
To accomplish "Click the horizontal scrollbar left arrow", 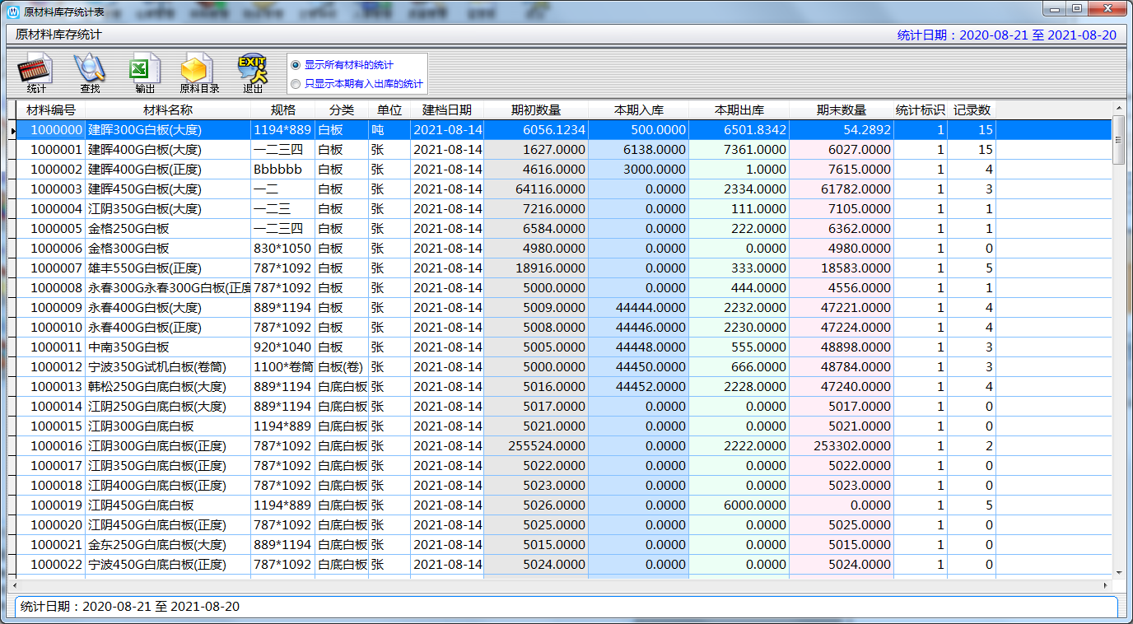I will click(x=13, y=585).
